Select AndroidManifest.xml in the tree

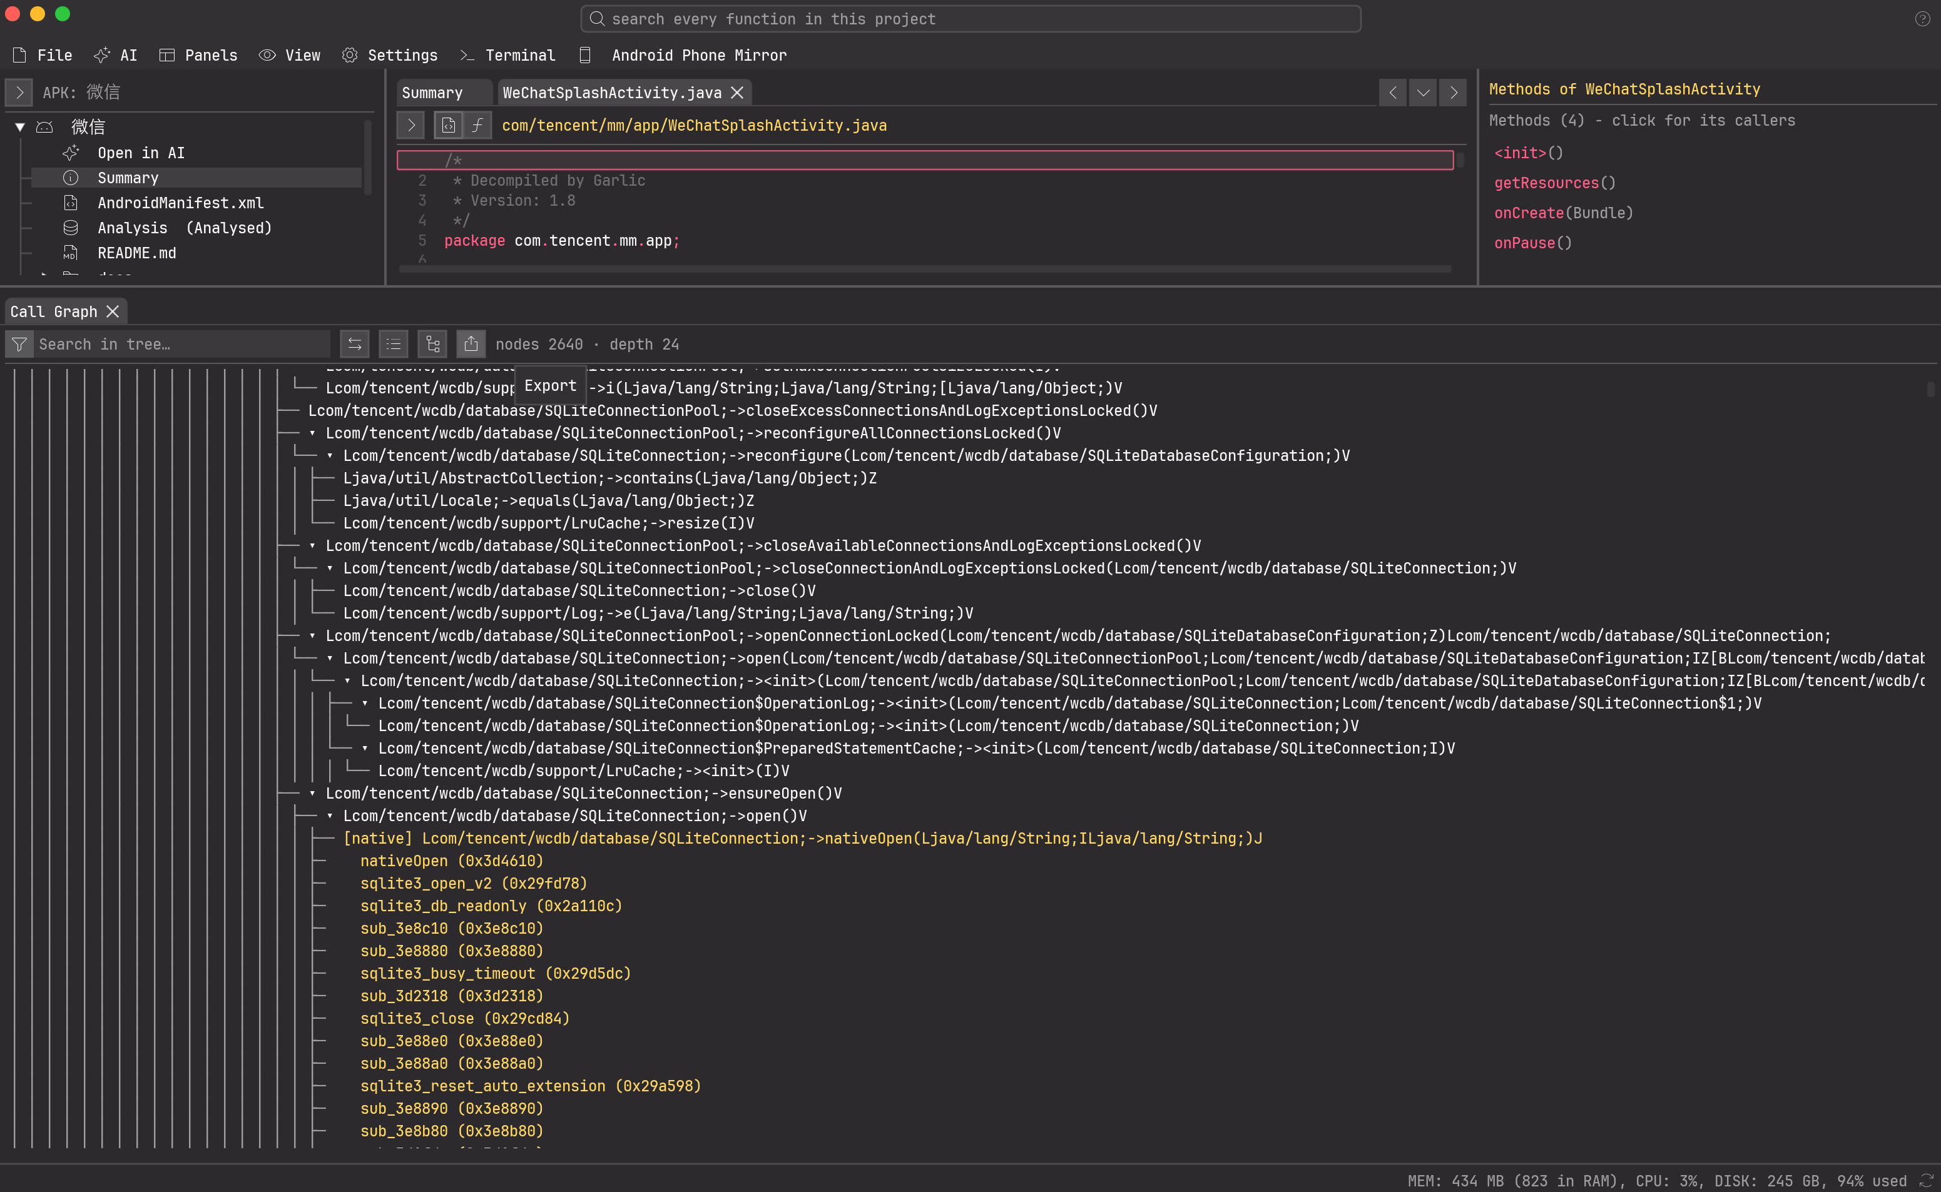(181, 203)
